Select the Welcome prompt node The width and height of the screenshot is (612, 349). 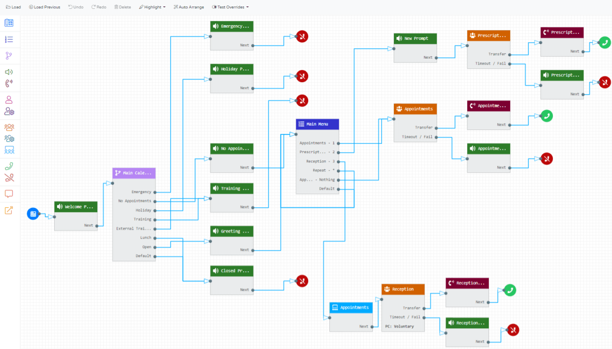[x=76, y=207]
